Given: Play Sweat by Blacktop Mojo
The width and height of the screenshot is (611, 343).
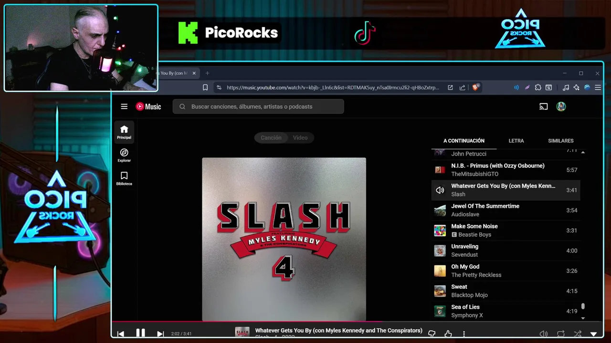Looking at the screenshot, I should [x=506, y=291].
